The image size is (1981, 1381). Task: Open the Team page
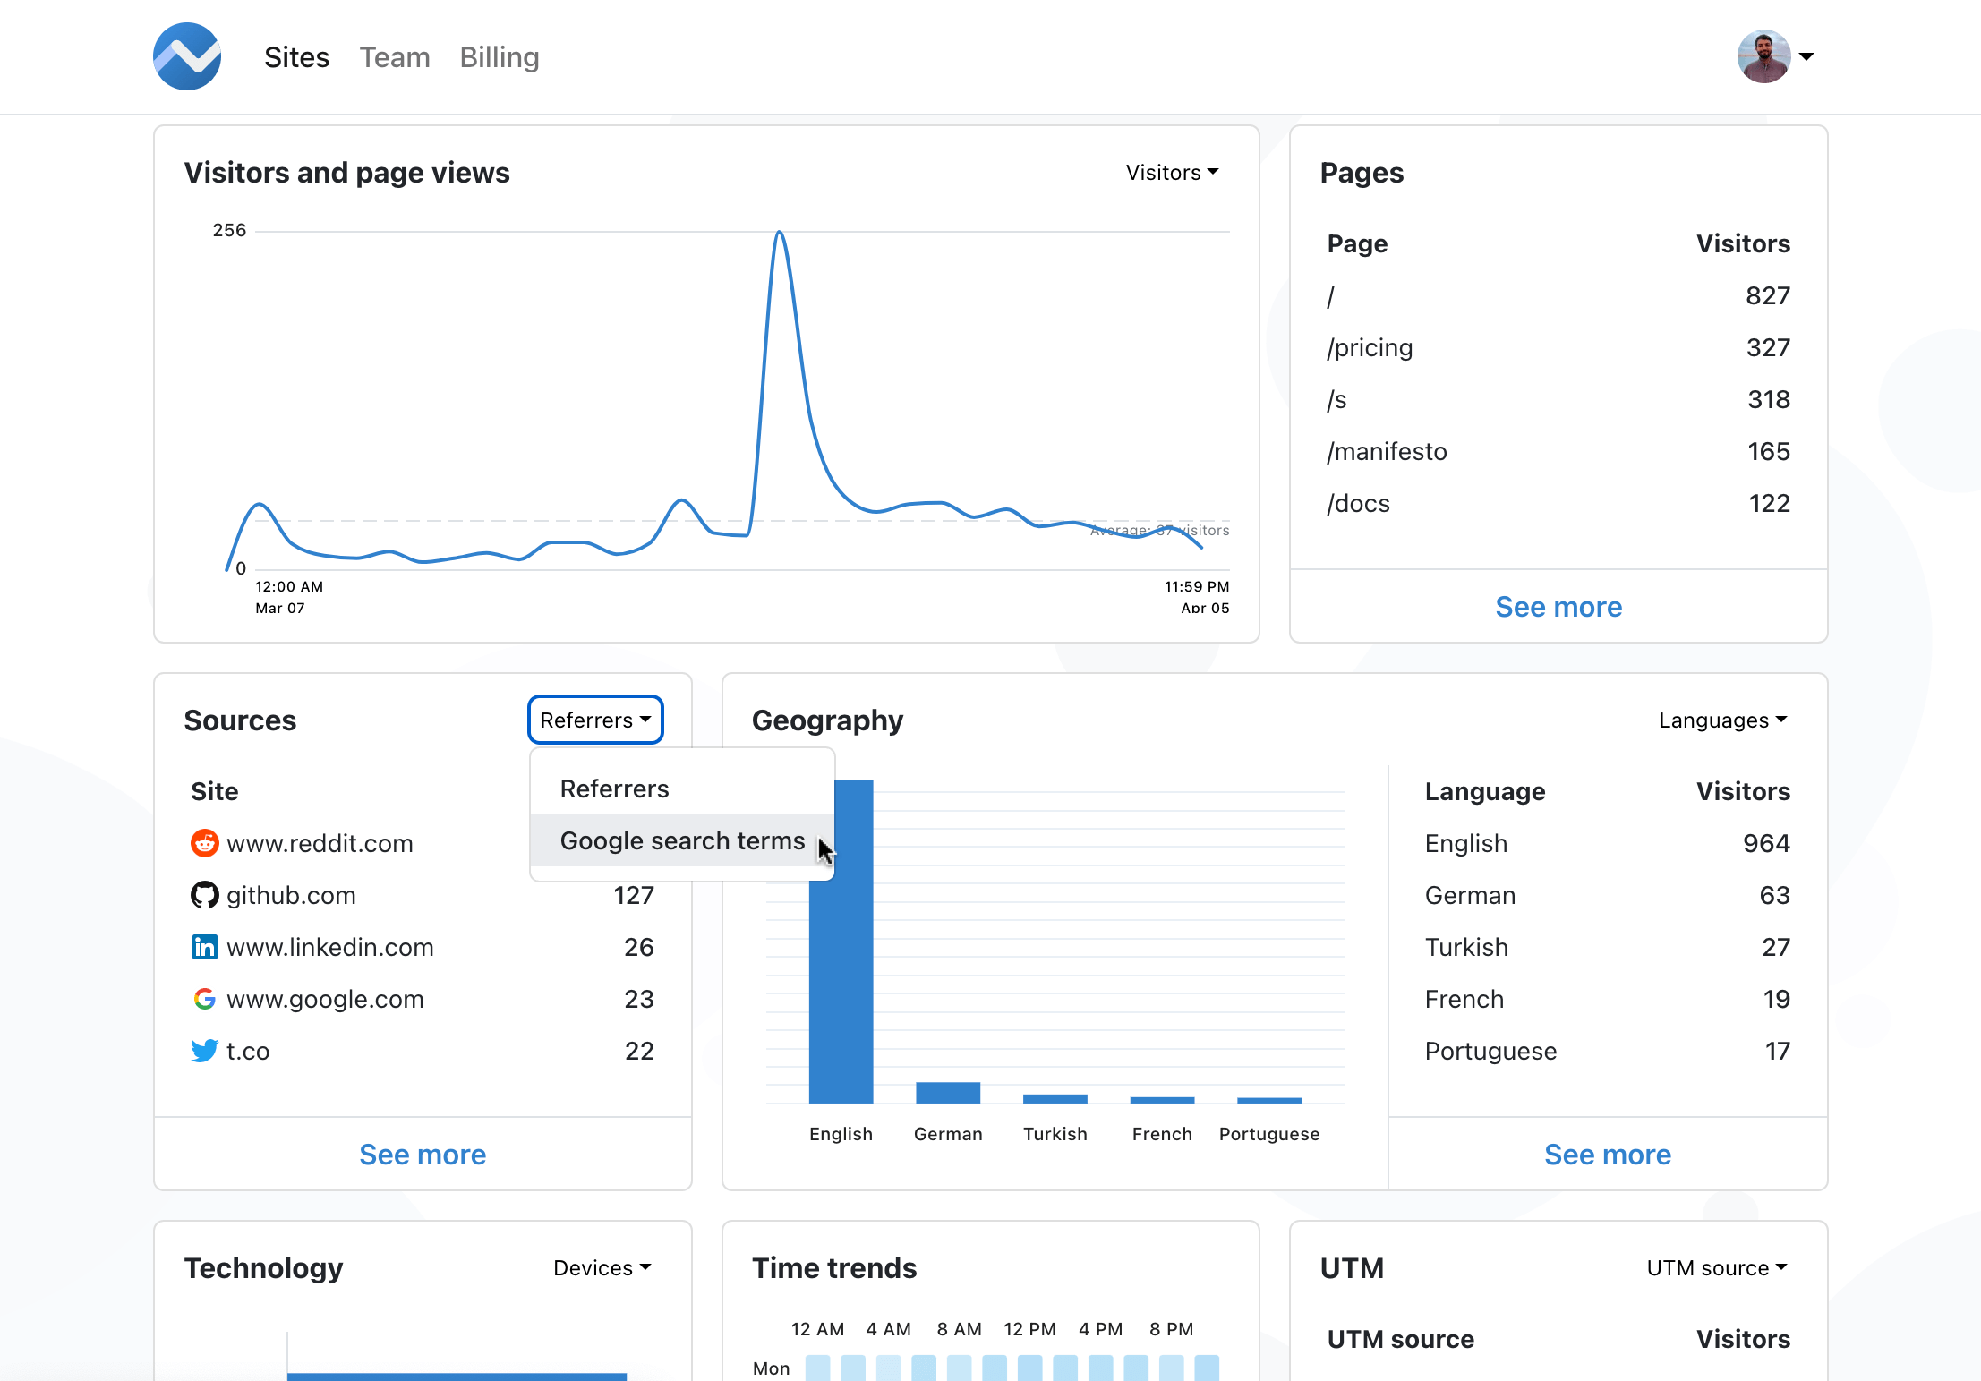coord(395,56)
